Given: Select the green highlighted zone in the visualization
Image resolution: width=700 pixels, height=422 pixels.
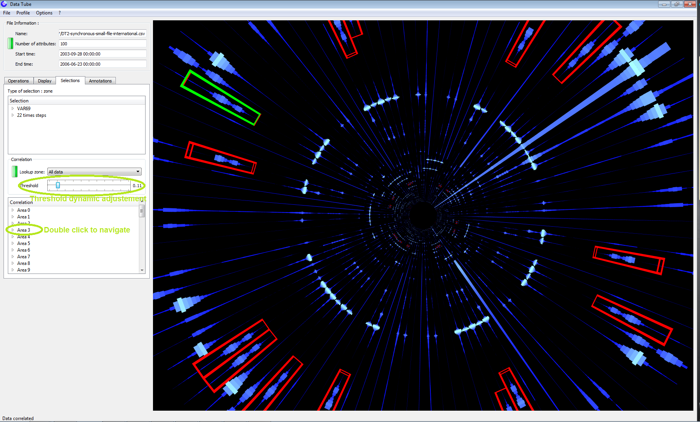Looking at the screenshot, I should tap(220, 98).
